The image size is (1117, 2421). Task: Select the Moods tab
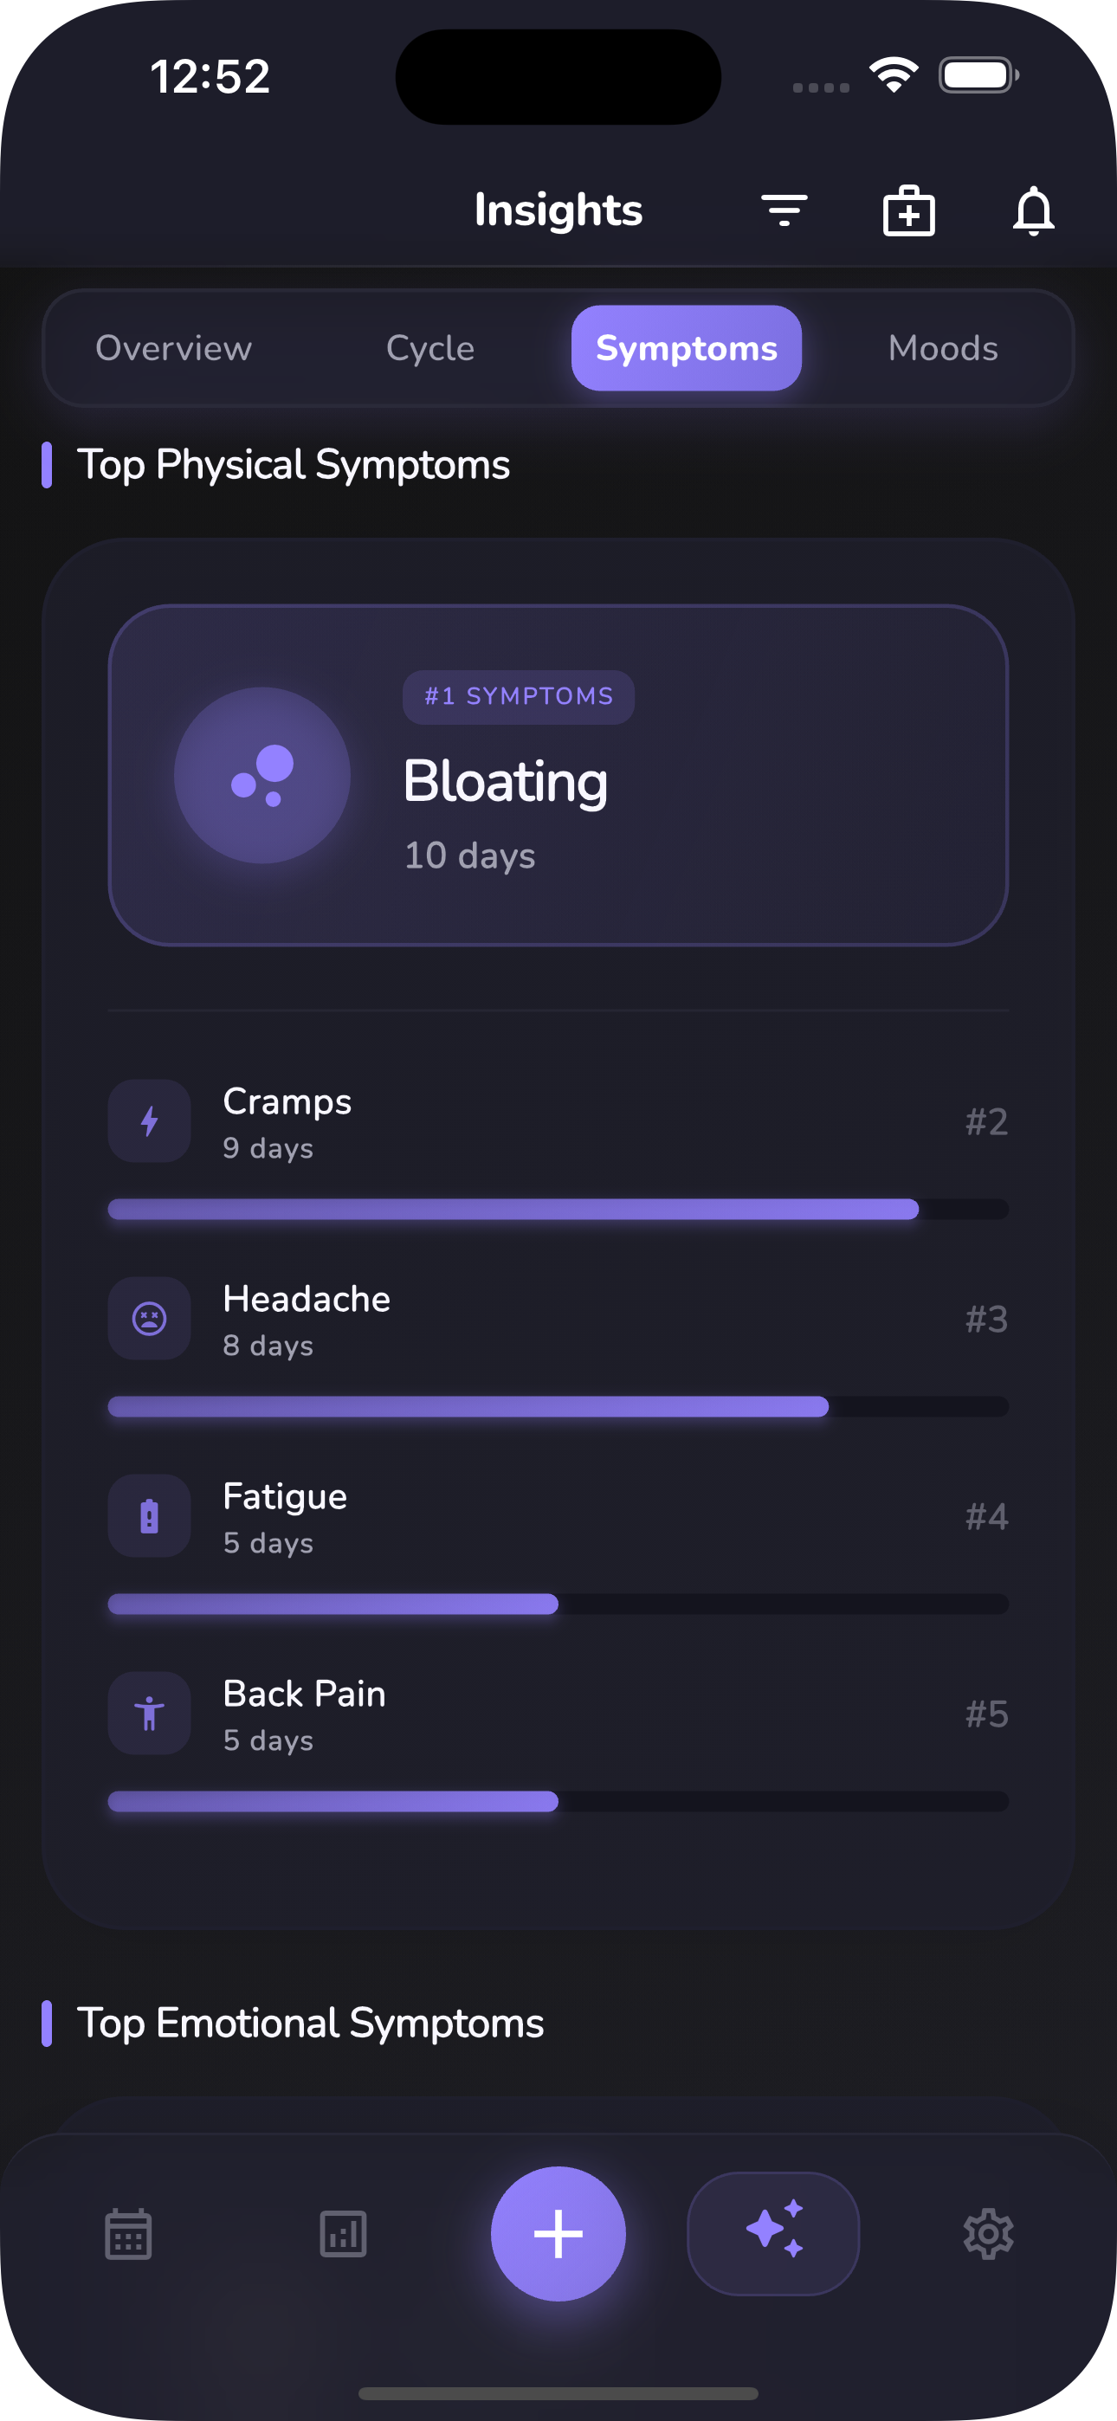pyautogui.click(x=943, y=349)
